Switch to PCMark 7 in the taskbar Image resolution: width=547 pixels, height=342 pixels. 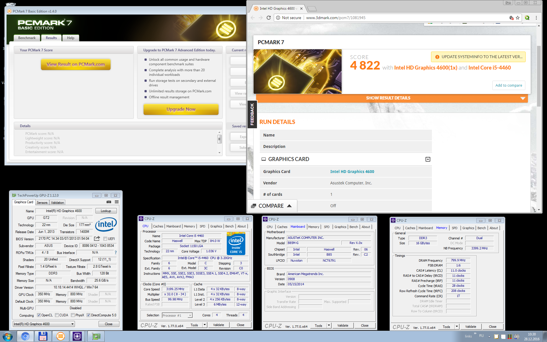pyautogui.click(x=60, y=337)
